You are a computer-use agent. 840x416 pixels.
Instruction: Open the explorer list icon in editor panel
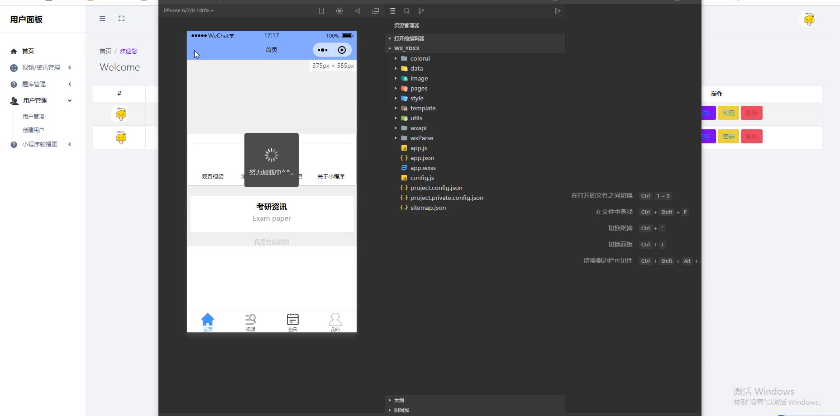pyautogui.click(x=392, y=11)
